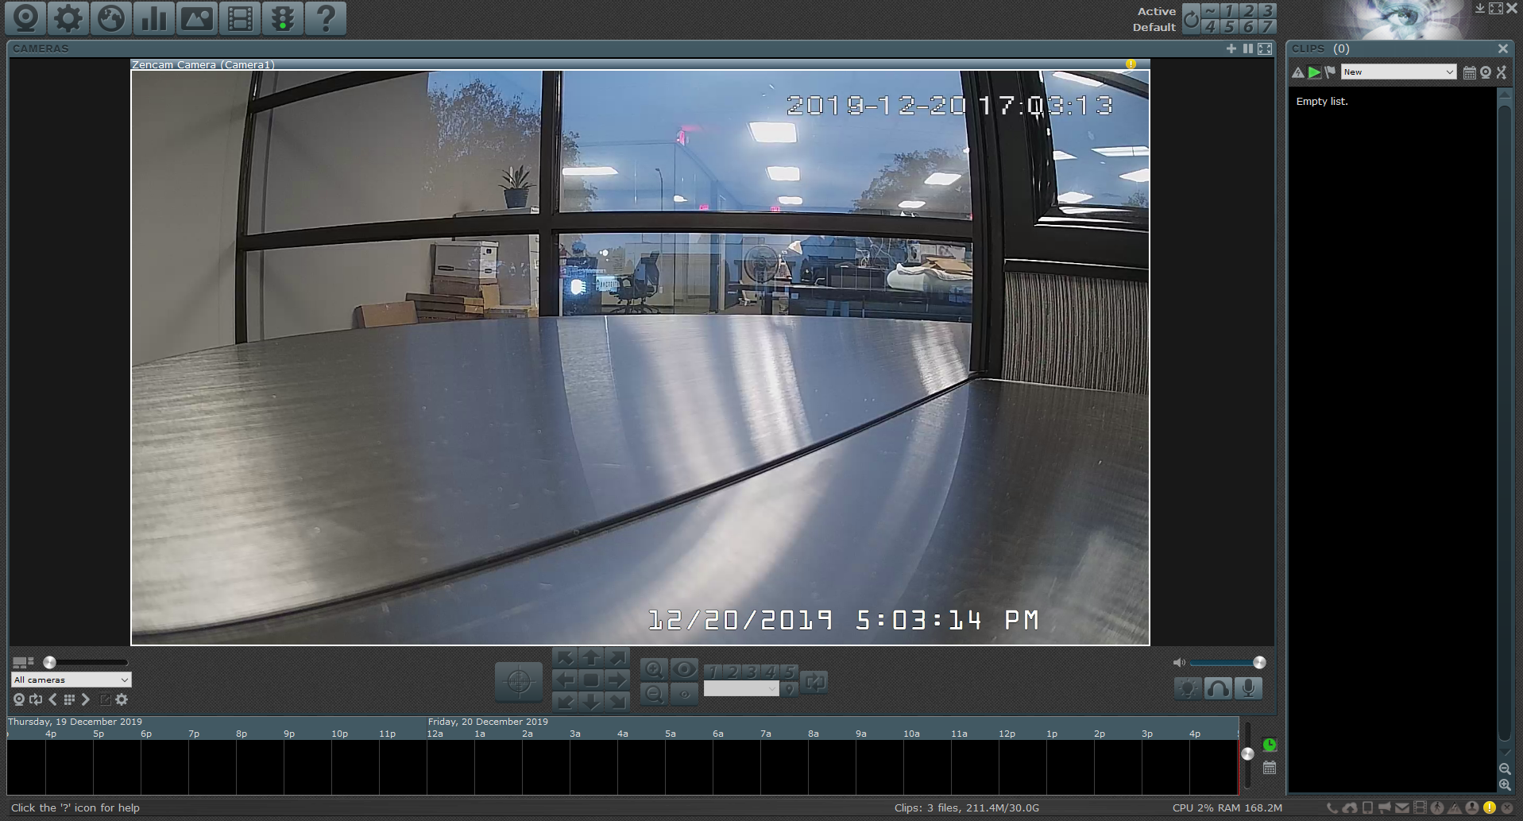Open the settings gear in top toolbar
1523x821 pixels.
click(68, 18)
